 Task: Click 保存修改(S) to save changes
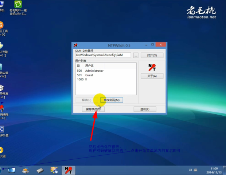[93, 109]
